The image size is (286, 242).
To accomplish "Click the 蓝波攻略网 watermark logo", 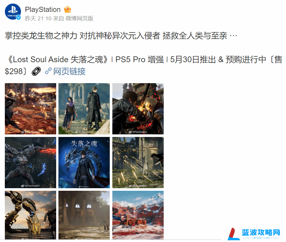I will [254, 234].
